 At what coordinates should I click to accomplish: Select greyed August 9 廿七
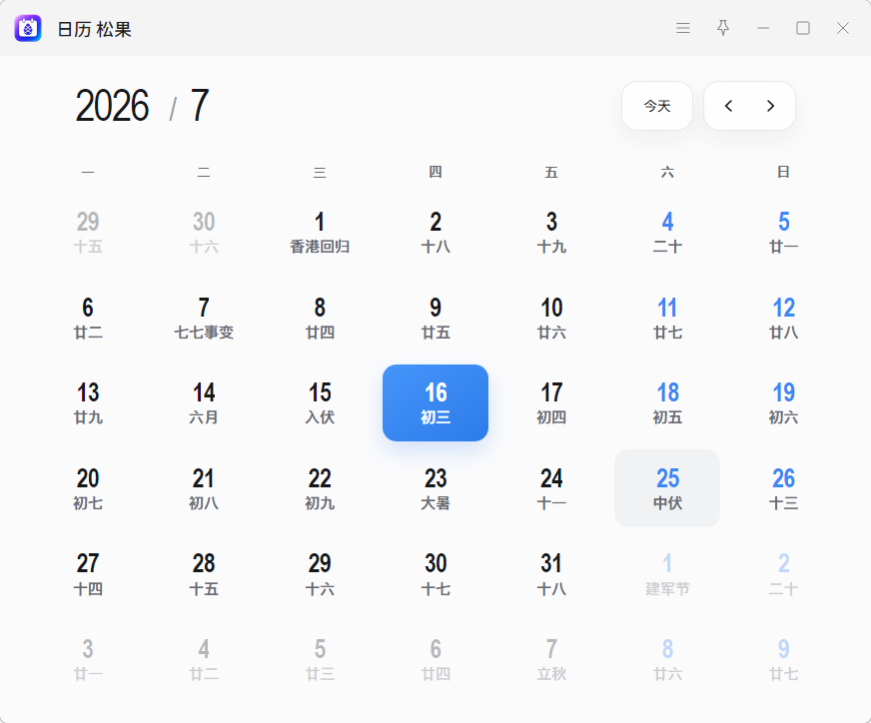point(783,660)
